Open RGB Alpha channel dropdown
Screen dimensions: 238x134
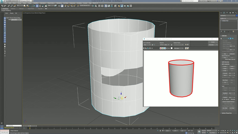pos(179,48)
